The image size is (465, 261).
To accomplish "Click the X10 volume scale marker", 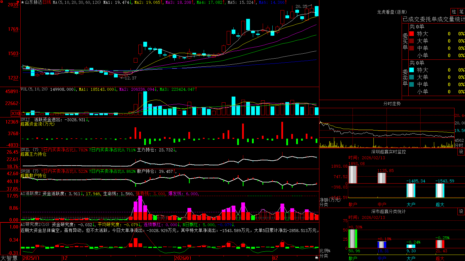I will click(15, 113).
